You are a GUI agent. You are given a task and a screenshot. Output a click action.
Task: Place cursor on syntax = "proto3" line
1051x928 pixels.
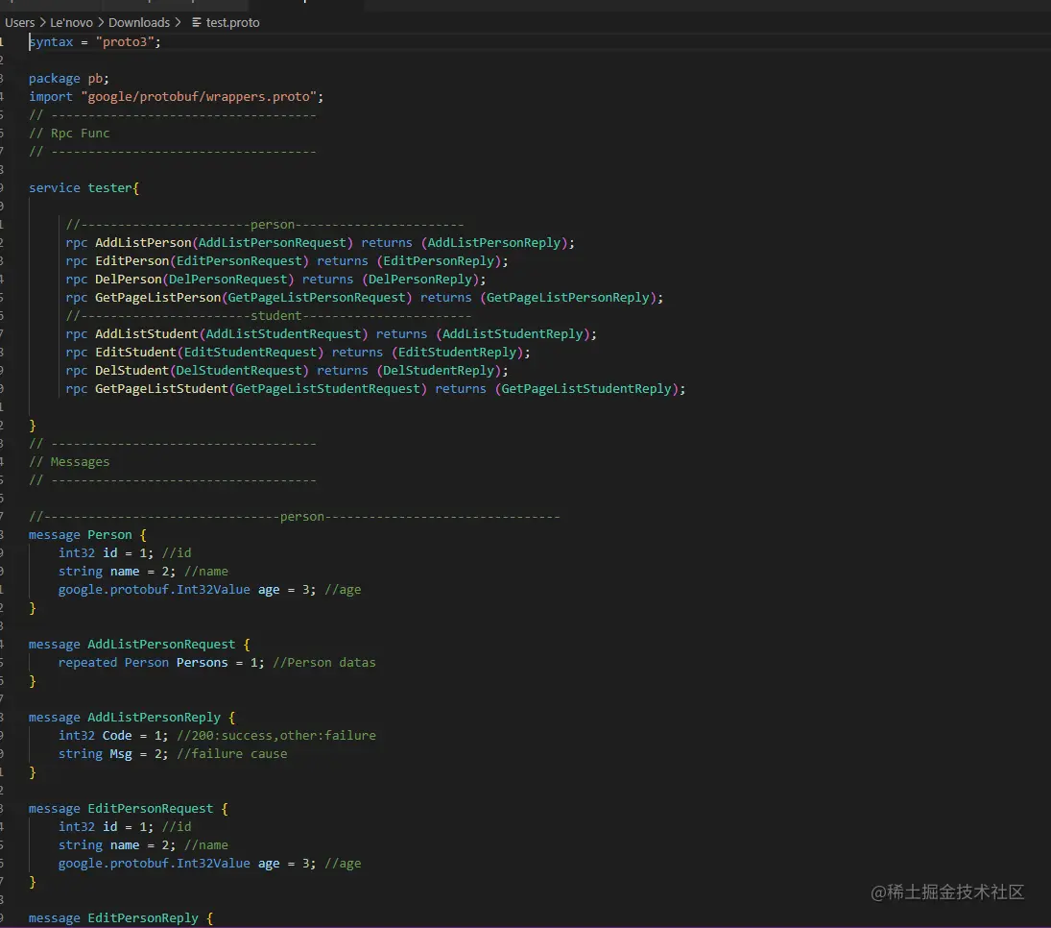tap(94, 41)
